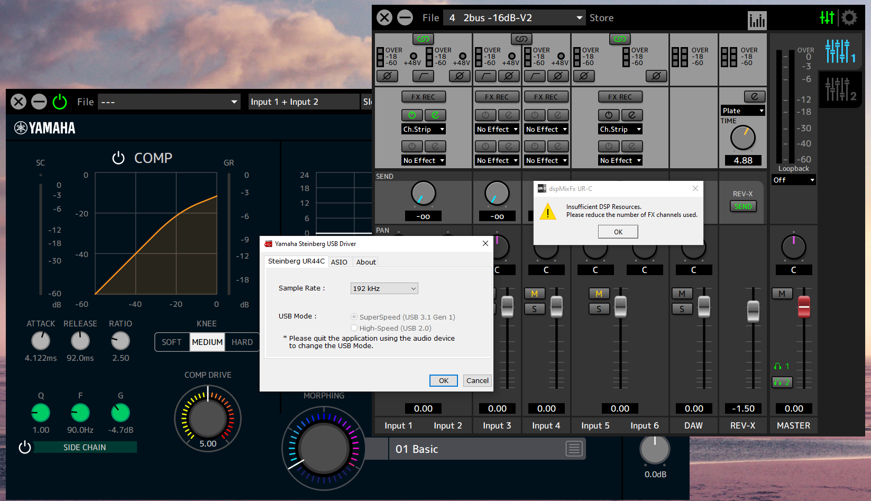Open the Loopback Off dropdown
Screen dimensions: 871x501
(794, 180)
